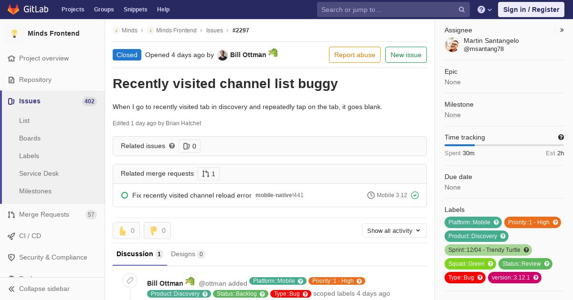
Task: Click the Sprint::12/04 - Trendy Turtle label
Action: tap(488, 250)
